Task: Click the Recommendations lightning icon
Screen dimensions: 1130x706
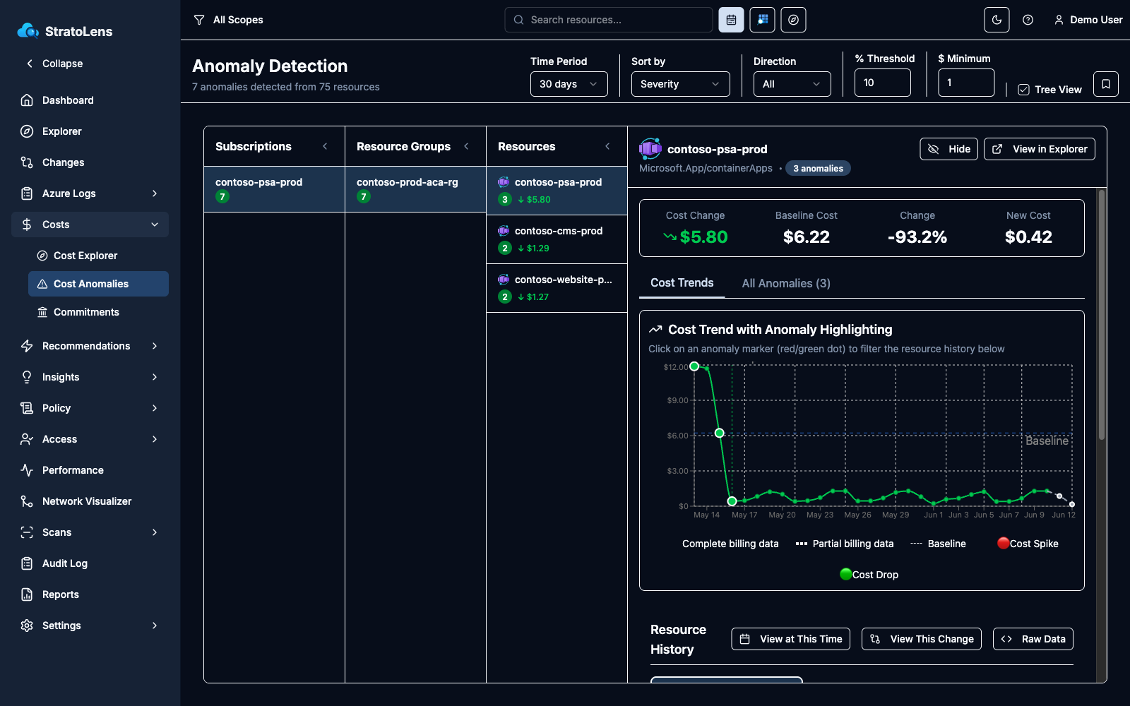Action: (27, 346)
